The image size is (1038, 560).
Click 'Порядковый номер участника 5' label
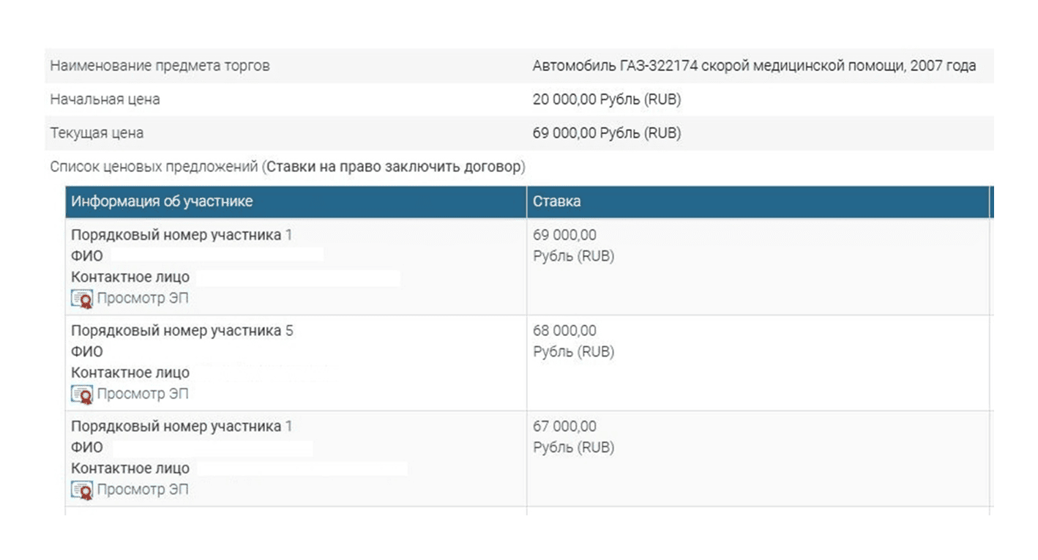[x=182, y=331]
